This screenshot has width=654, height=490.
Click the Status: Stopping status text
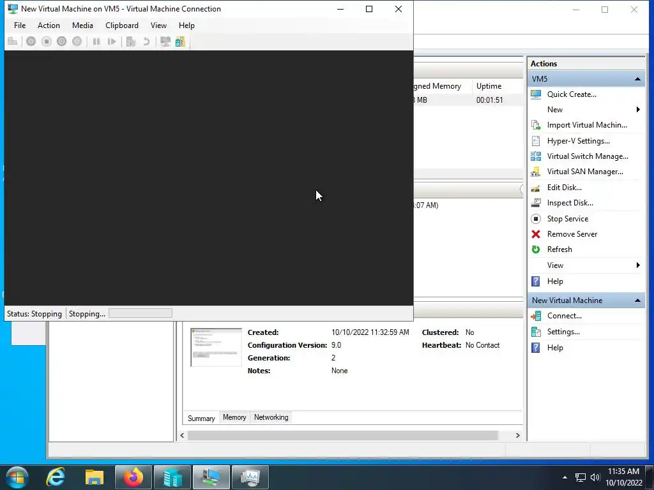(x=34, y=314)
